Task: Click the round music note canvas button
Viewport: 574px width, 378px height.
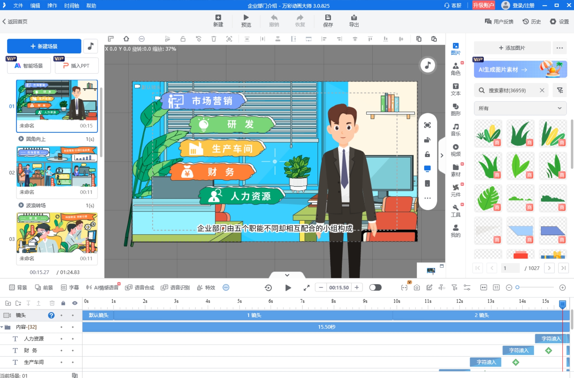Action: click(428, 65)
